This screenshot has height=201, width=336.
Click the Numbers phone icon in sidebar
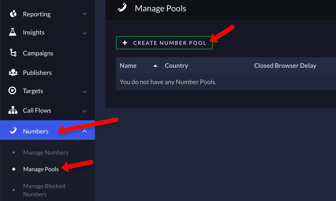[13, 131]
